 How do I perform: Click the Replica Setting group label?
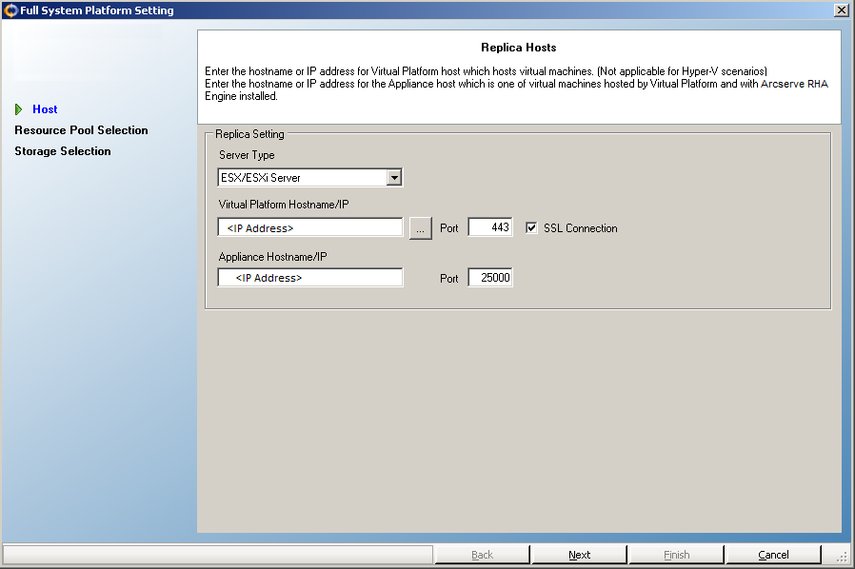point(249,134)
